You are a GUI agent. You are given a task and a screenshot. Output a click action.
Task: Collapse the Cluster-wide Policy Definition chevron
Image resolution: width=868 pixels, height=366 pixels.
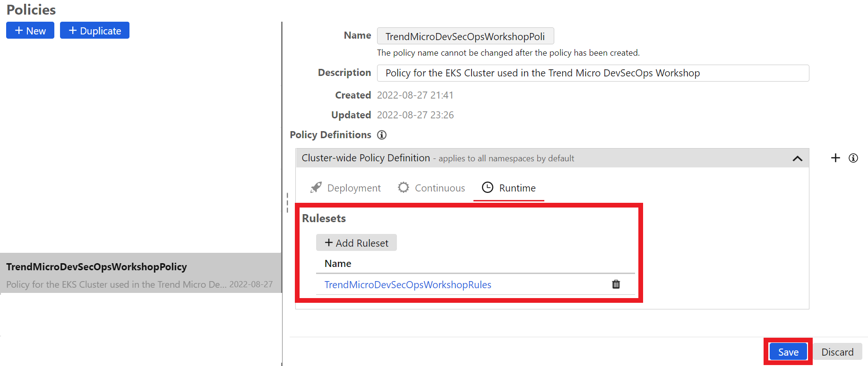(798, 158)
